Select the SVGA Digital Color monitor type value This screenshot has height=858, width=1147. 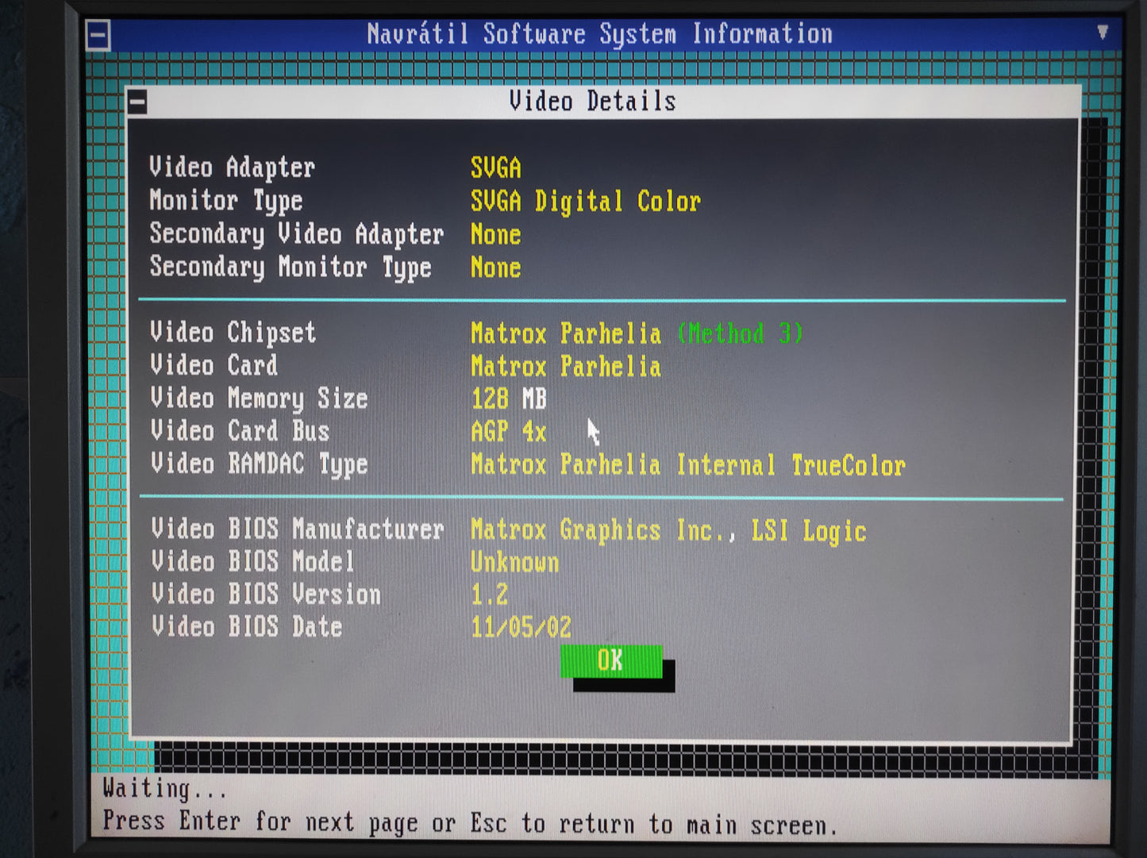[x=585, y=202]
